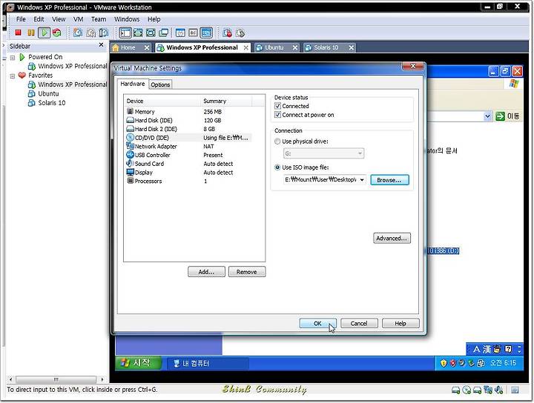Select the Processors device row
This screenshot has width=534, height=403.
pyautogui.click(x=188, y=181)
